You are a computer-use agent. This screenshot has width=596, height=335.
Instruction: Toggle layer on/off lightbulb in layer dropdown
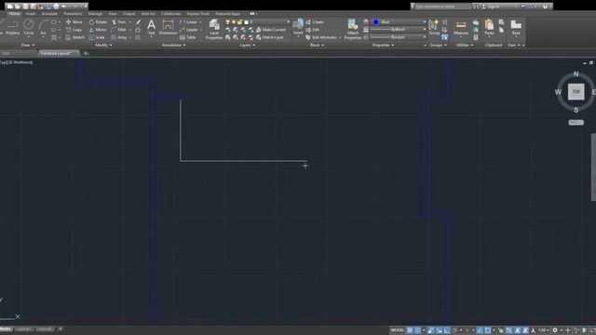click(x=227, y=22)
